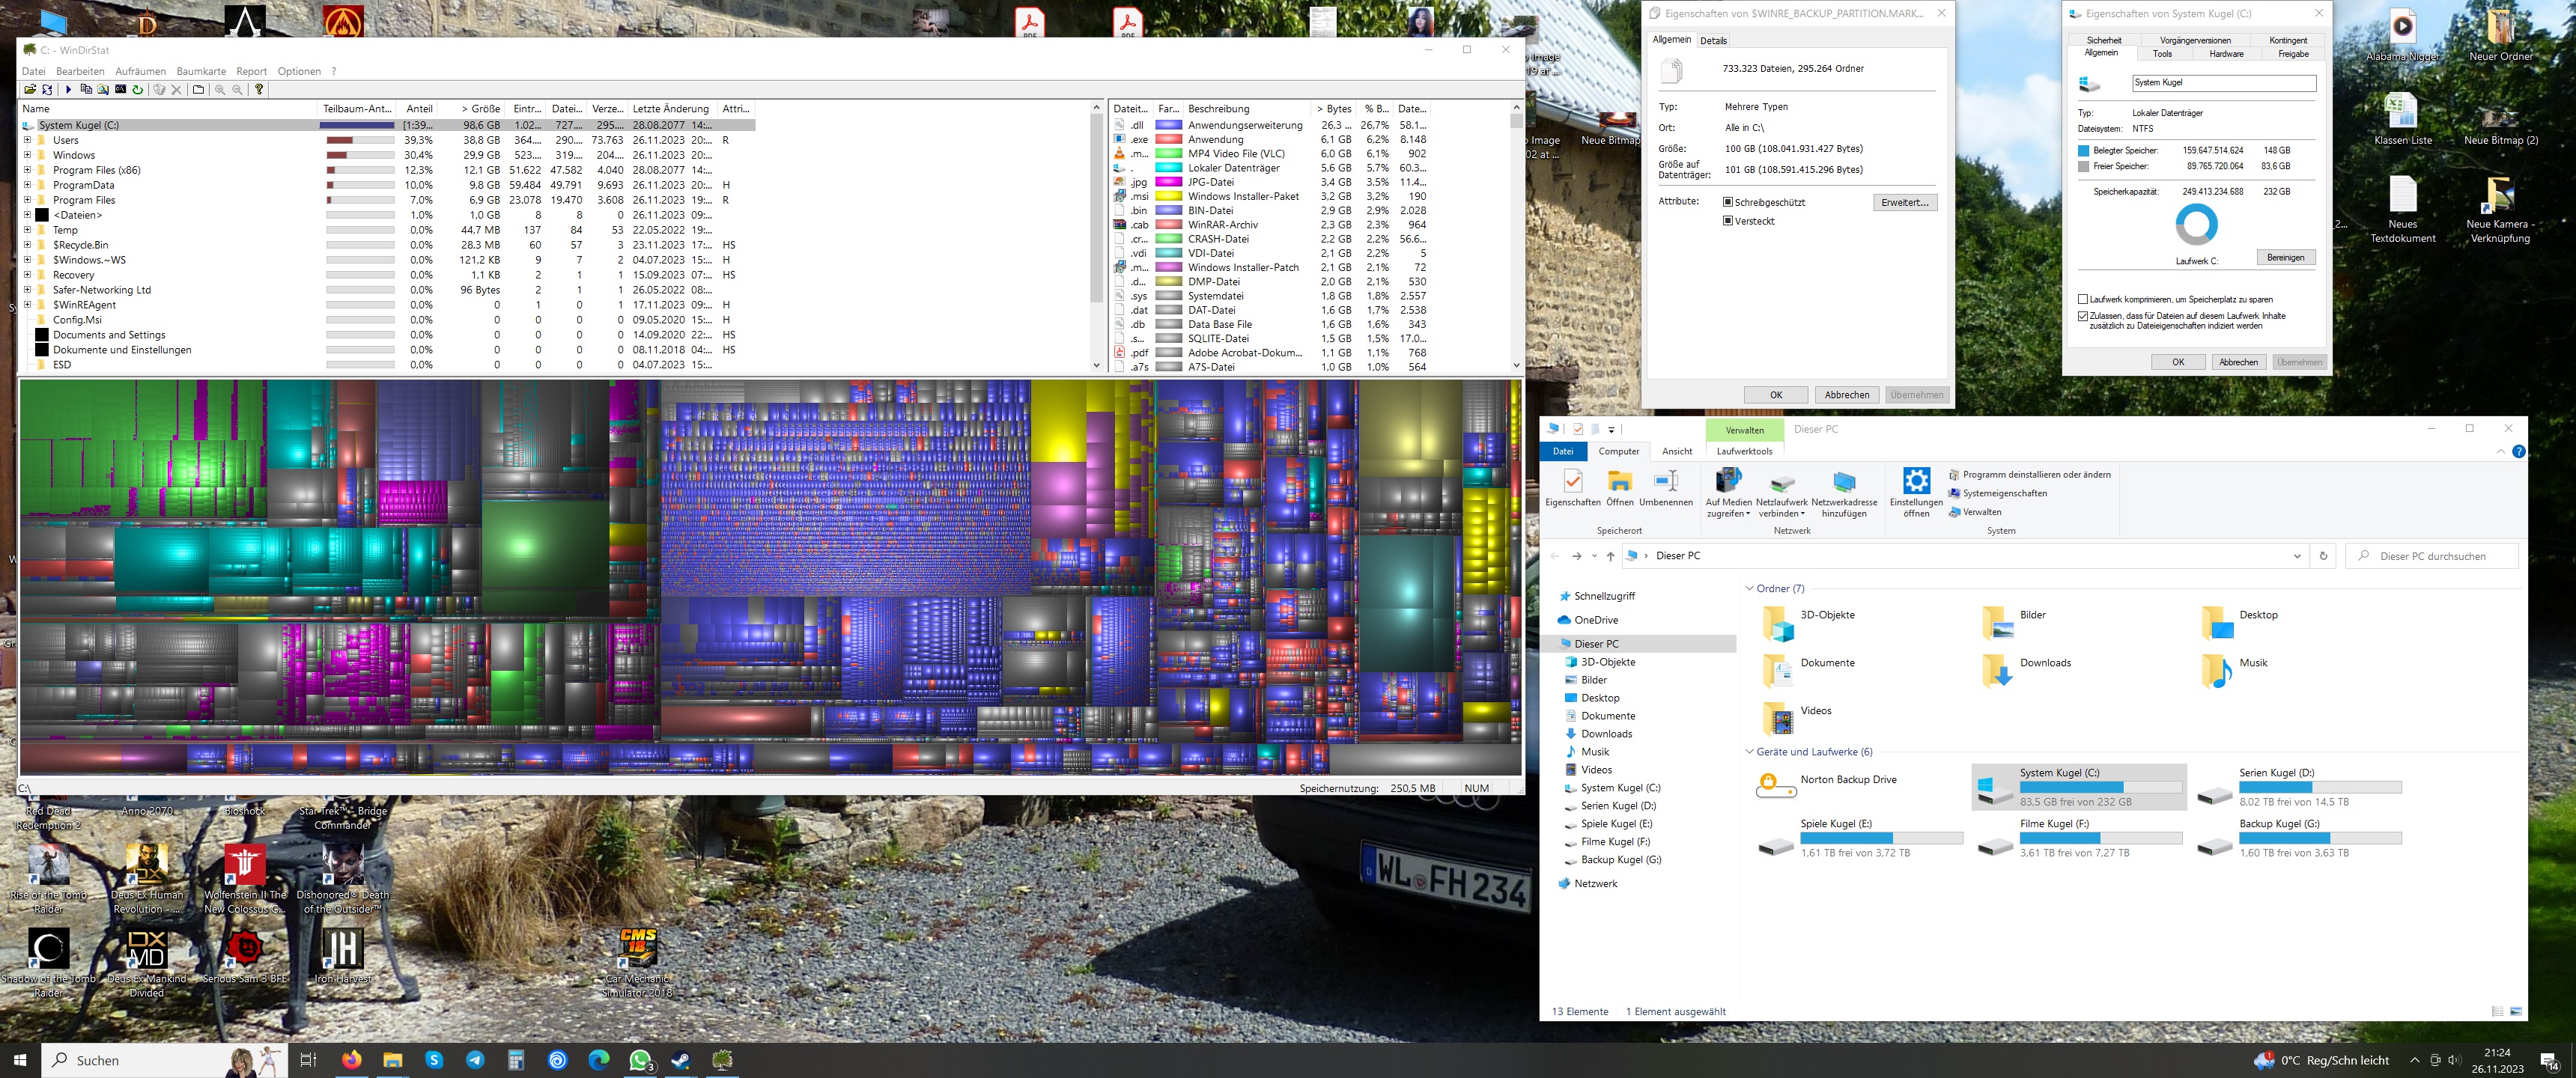
Task: Collapse the Geräte und Laufwerke section
Action: [1749, 752]
